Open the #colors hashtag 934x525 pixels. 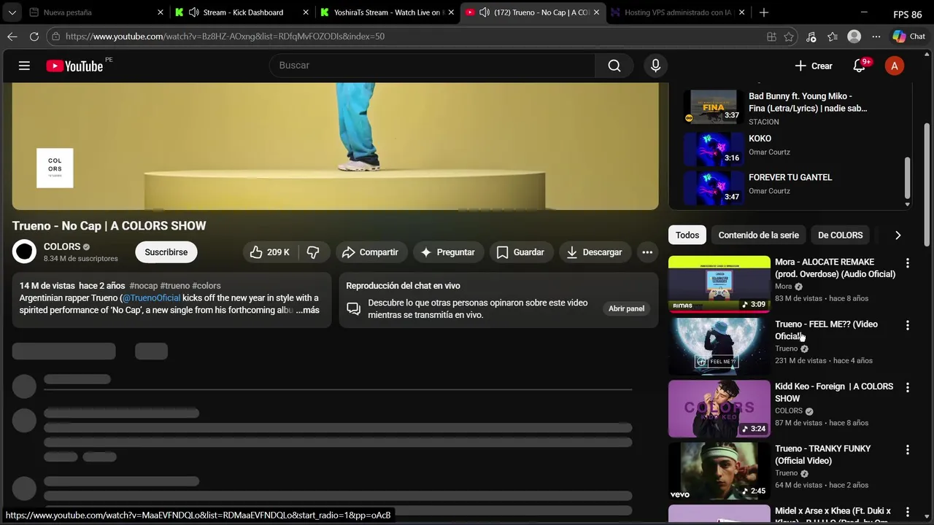207,286
